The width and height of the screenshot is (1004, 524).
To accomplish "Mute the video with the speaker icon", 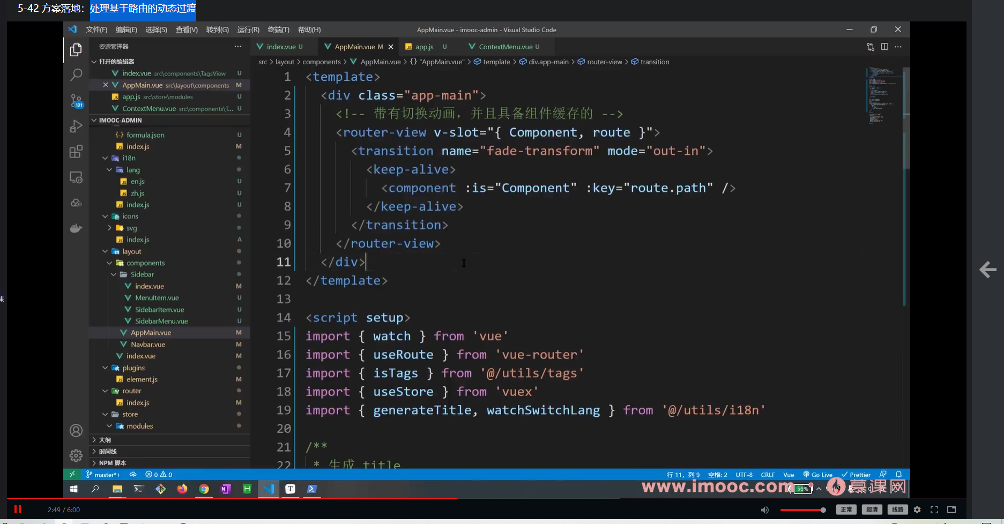I will coord(765,510).
